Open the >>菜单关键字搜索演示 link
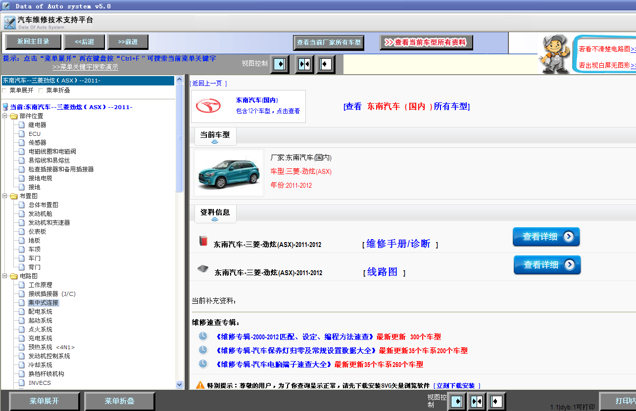 coord(85,67)
